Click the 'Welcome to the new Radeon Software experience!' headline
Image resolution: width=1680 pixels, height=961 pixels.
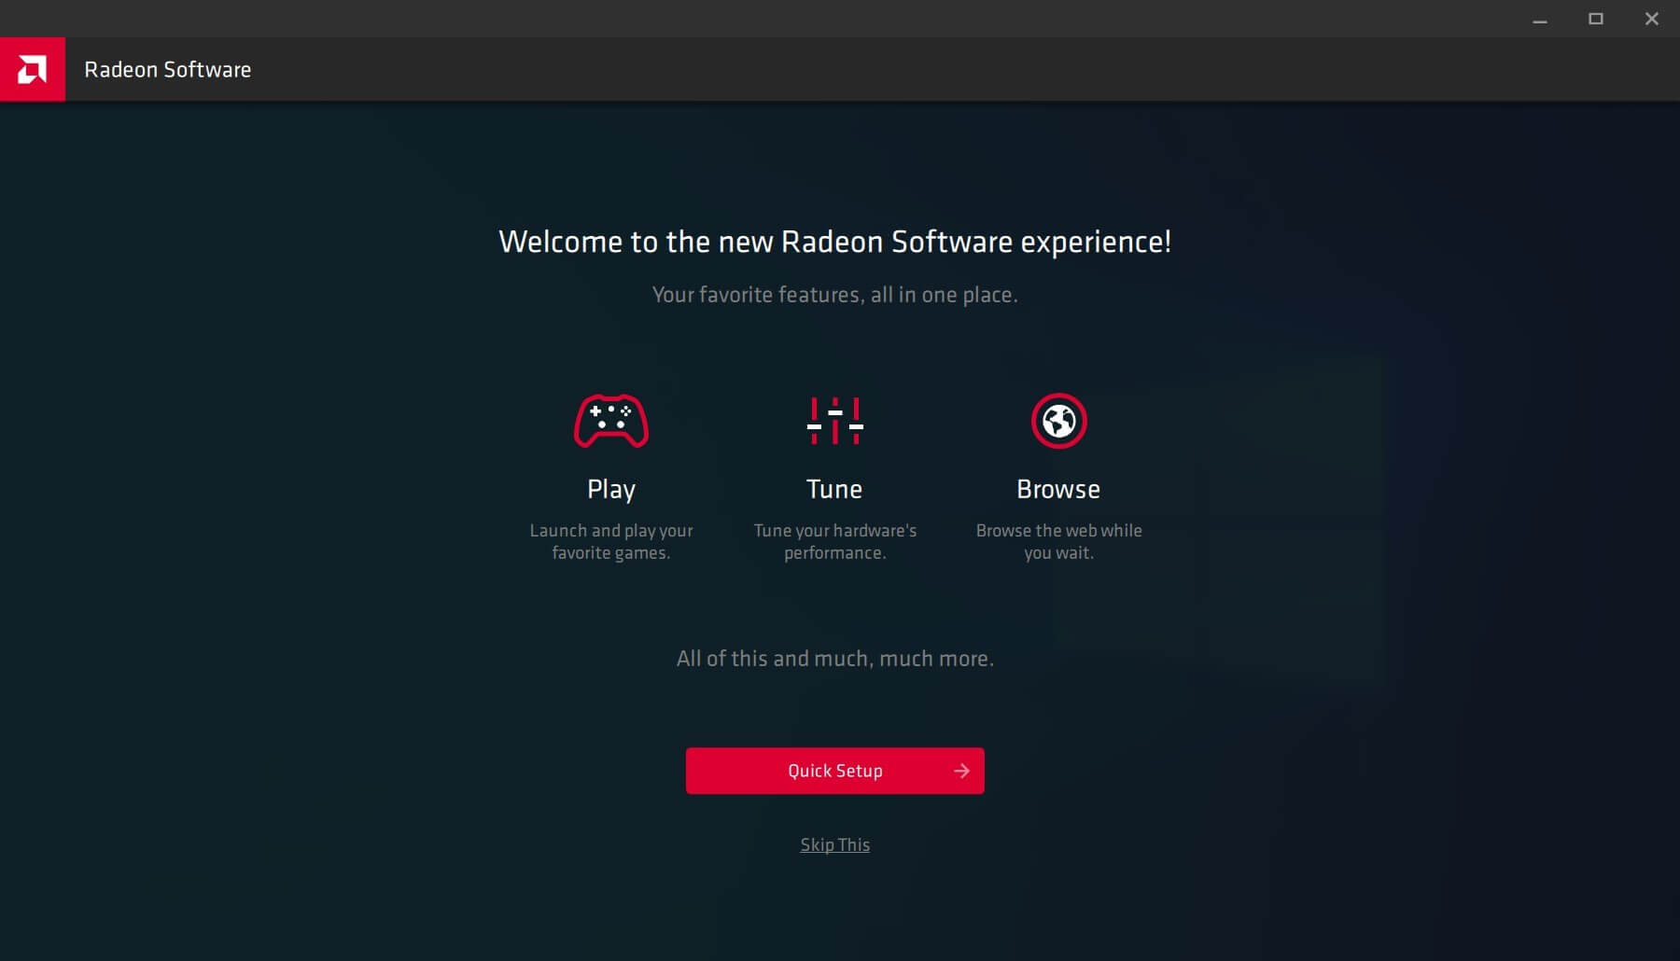point(835,242)
